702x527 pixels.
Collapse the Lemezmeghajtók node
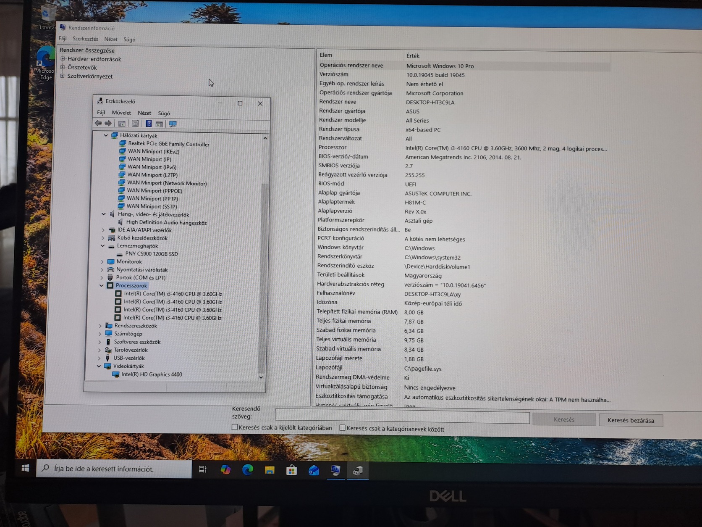(102, 246)
